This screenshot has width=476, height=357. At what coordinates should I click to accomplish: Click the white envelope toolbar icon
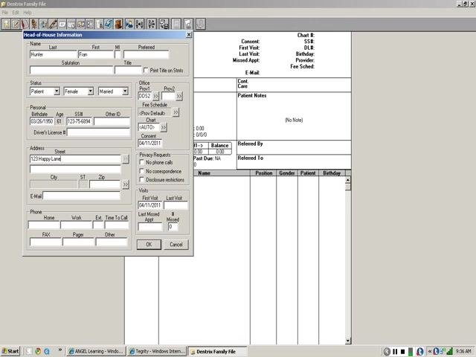coord(62,24)
